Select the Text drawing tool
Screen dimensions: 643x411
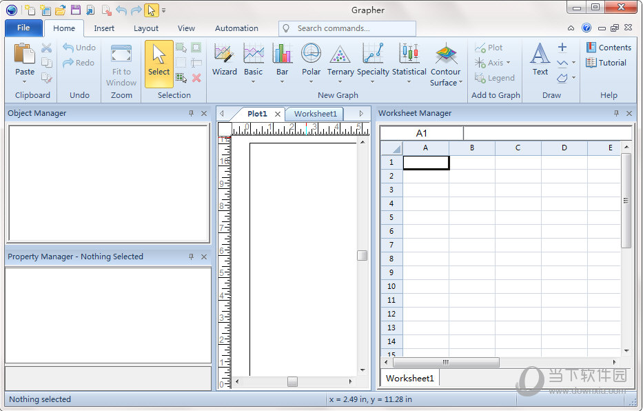540,60
